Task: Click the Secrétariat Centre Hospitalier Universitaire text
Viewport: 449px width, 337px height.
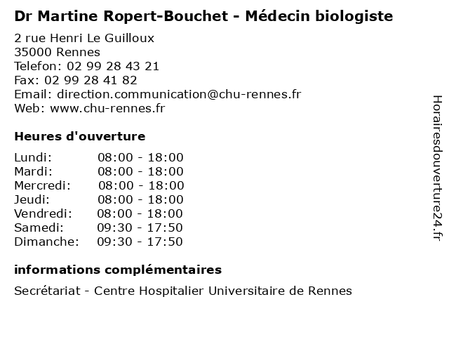Action: [183, 291]
